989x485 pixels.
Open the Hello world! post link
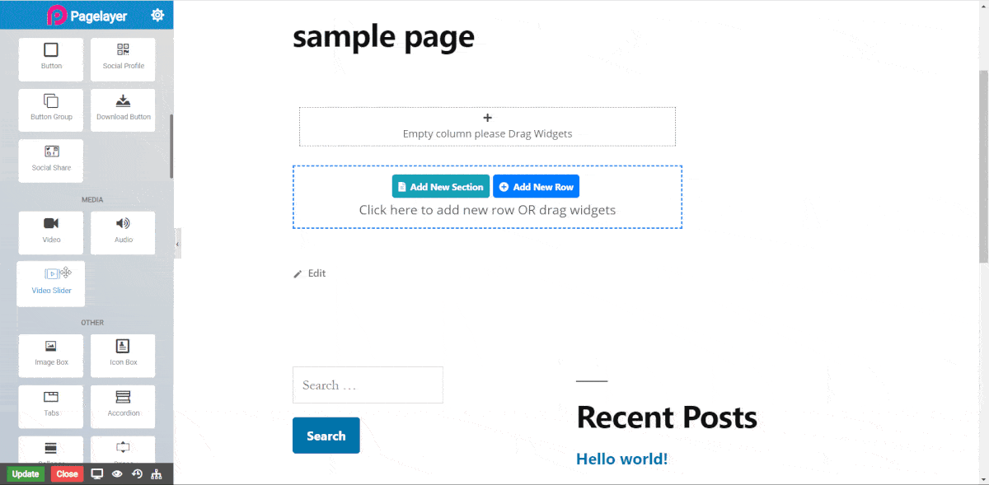tap(621, 459)
